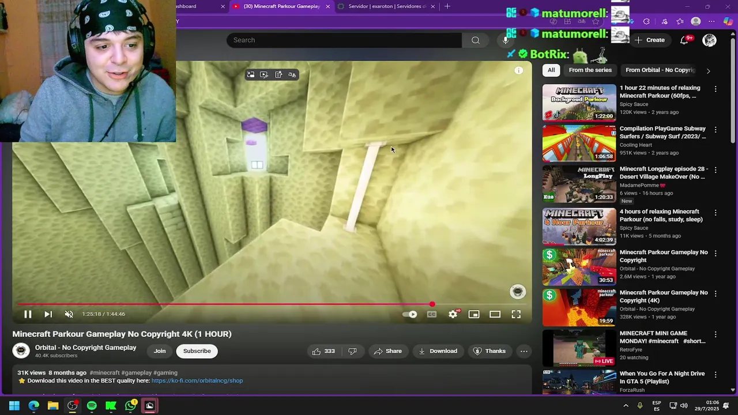Click the notes overlay toolbar icon
The width and height of the screenshot is (738, 415).
click(278, 74)
